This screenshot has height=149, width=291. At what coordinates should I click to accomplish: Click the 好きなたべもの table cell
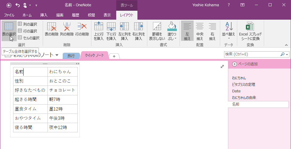30,90
